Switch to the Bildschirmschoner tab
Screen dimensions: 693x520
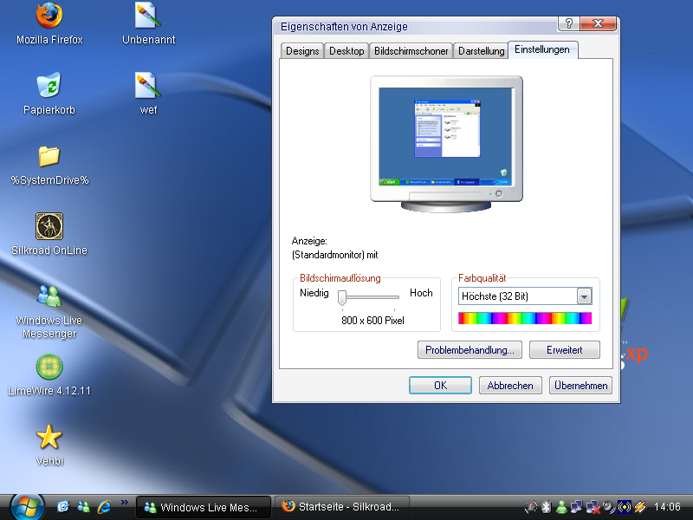411,51
